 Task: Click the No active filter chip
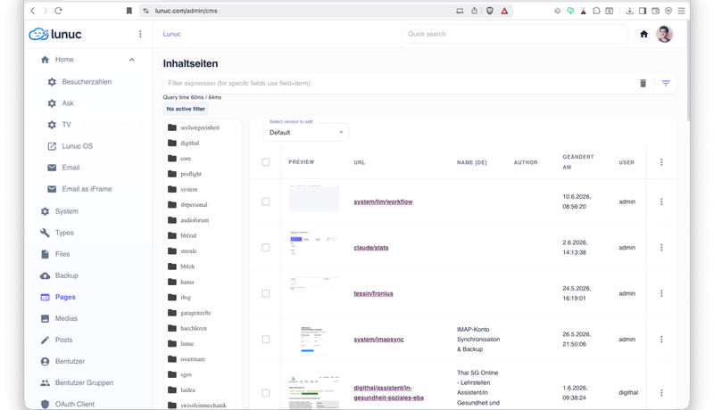186,109
